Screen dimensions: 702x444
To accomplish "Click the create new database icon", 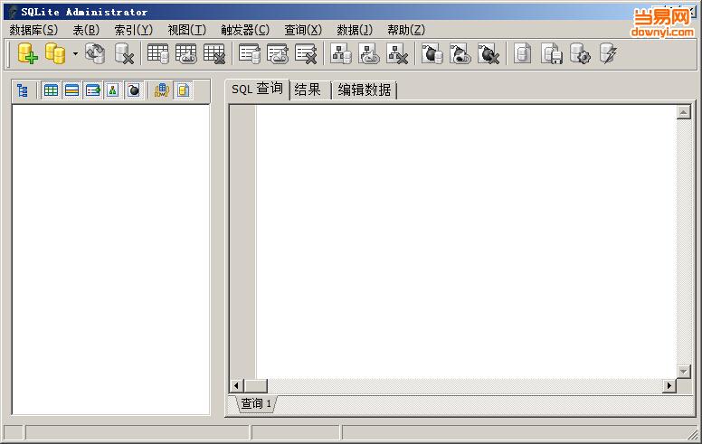I will pos(27,54).
